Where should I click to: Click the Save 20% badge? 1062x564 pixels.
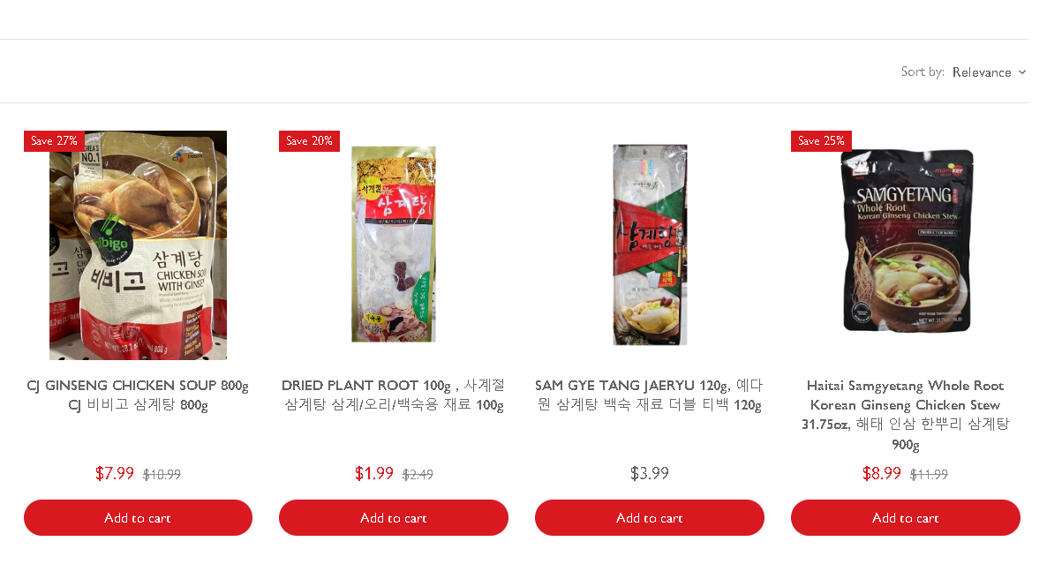[309, 141]
